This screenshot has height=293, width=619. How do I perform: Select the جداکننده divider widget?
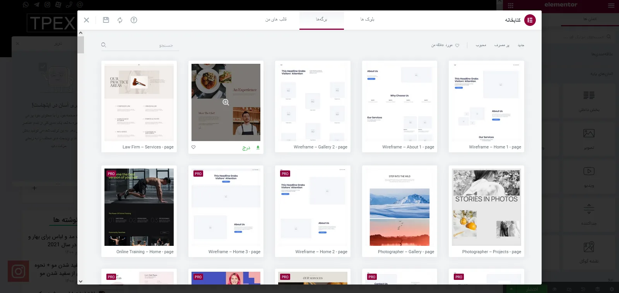[x=589, y=216]
